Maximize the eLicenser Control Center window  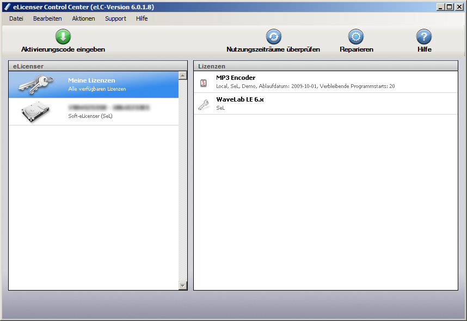[x=450, y=7]
